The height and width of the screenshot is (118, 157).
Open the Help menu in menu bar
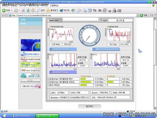tap(54, 5)
